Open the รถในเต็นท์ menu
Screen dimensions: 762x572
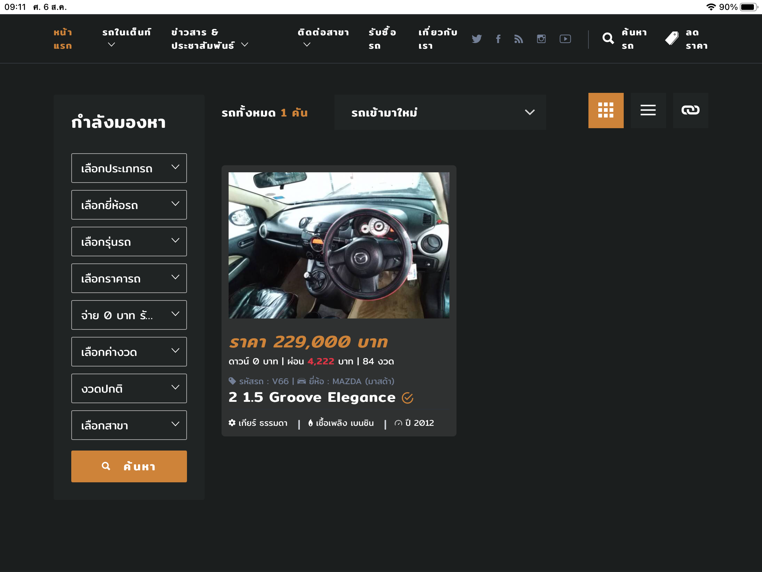coord(126,38)
